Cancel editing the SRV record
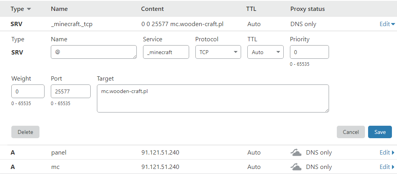Image resolution: width=397 pixels, height=174 pixels. (x=351, y=132)
